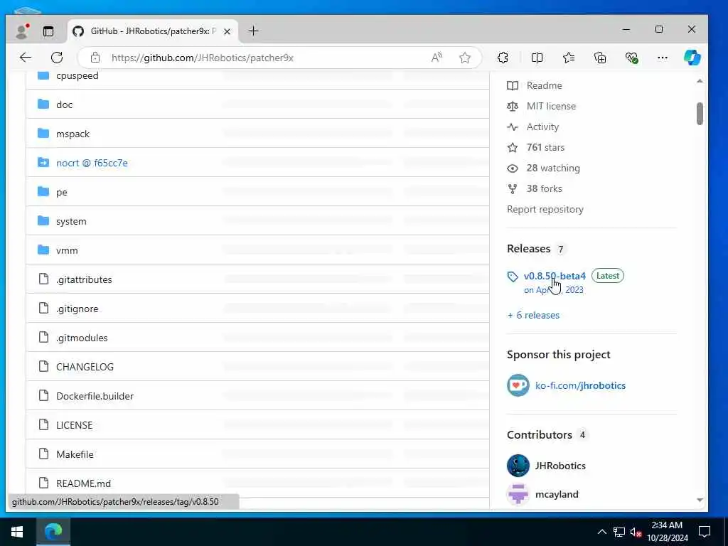The height and width of the screenshot is (546, 728).
Task: Open the Dockerfile.builder file
Action: tap(95, 396)
